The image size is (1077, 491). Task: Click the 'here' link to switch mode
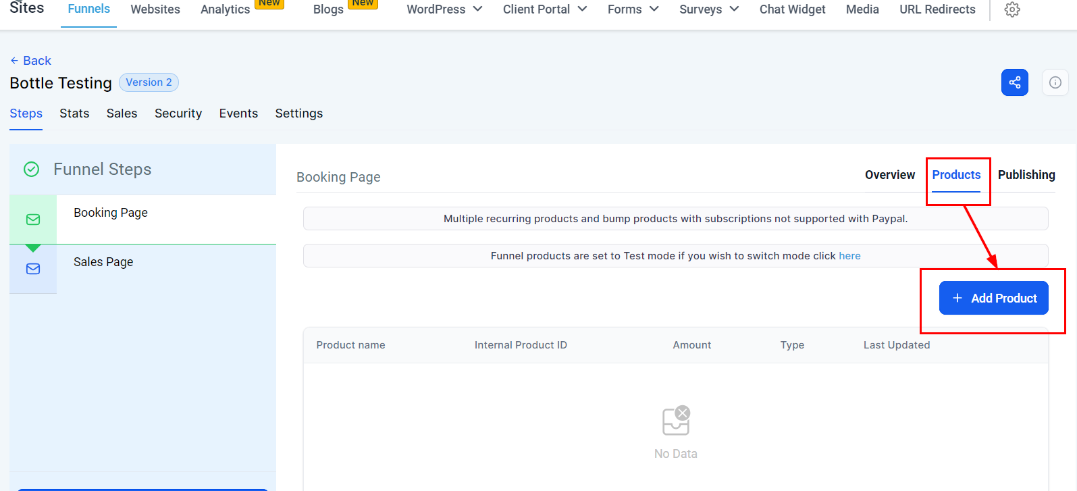pyautogui.click(x=849, y=256)
